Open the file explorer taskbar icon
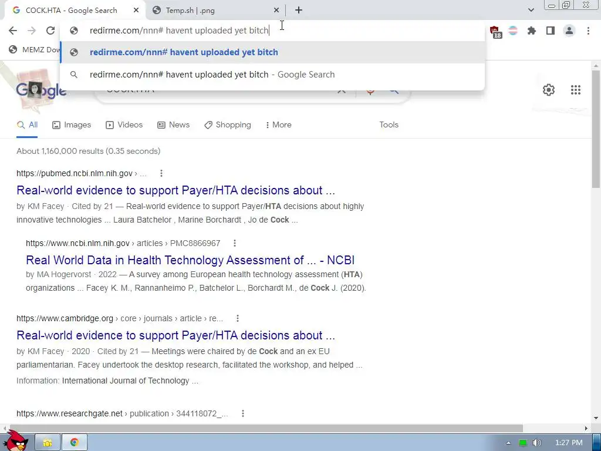Screen dimensions: 601x451 click(x=48, y=443)
